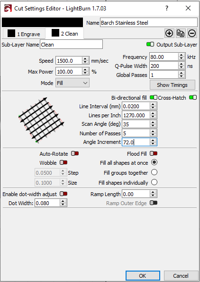Toggle the Flood Fill switch
The height and width of the screenshot is (282, 200).
(x=154, y=153)
